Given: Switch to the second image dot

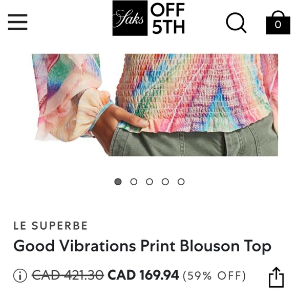Looking at the screenshot, I should 134,182.
